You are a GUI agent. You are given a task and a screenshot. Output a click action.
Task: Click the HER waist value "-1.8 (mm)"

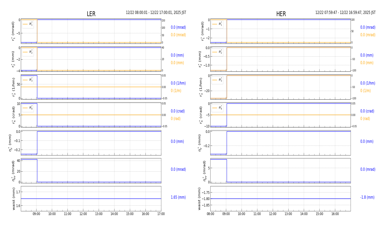pos(367,197)
